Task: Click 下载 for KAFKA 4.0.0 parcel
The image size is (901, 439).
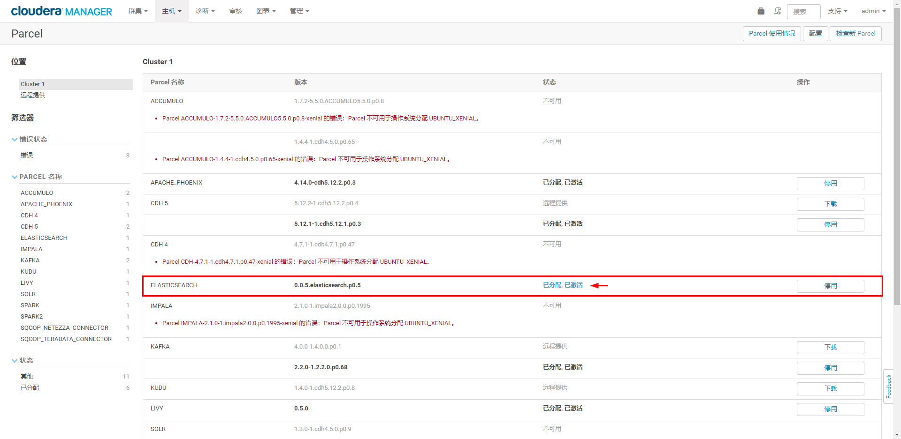Action: (x=830, y=348)
